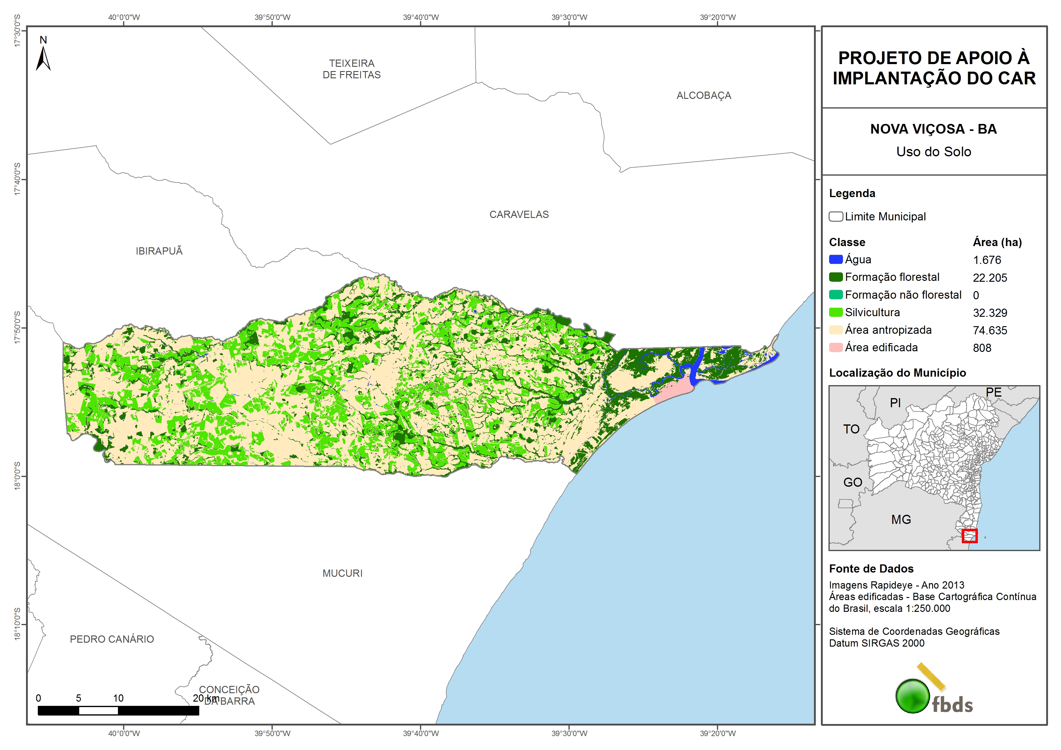Click the Formação não florestal swatch
The image size is (1061, 750).
tap(835, 294)
